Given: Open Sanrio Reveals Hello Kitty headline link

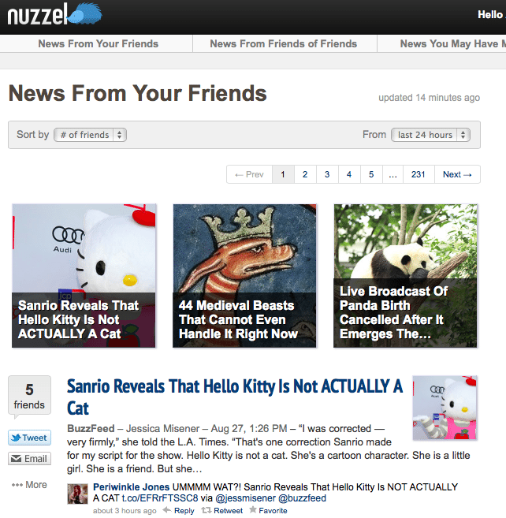Looking at the screenshot, I should click(235, 397).
